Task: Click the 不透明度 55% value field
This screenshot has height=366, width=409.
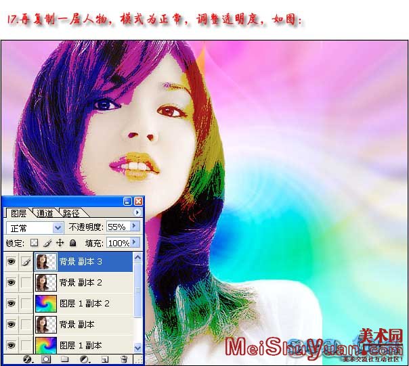Action: coord(117,227)
